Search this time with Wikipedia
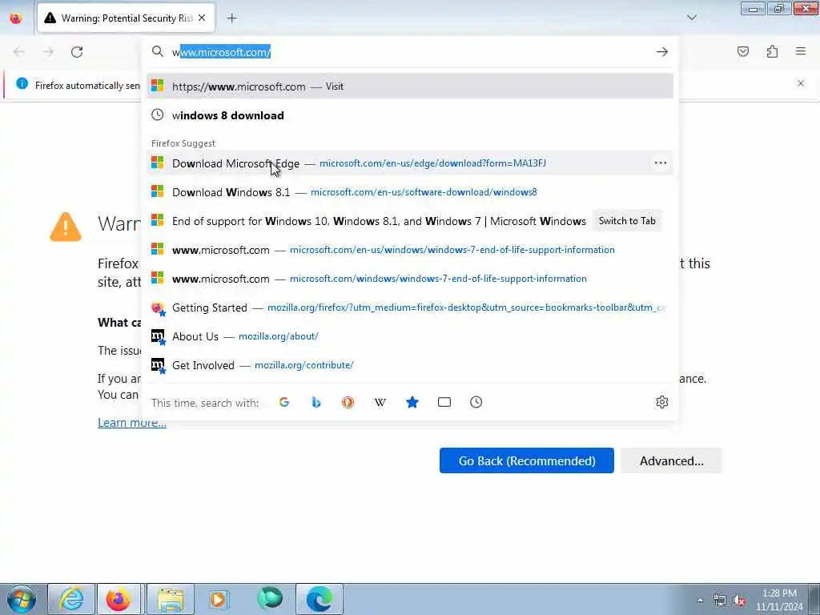 [x=380, y=402]
